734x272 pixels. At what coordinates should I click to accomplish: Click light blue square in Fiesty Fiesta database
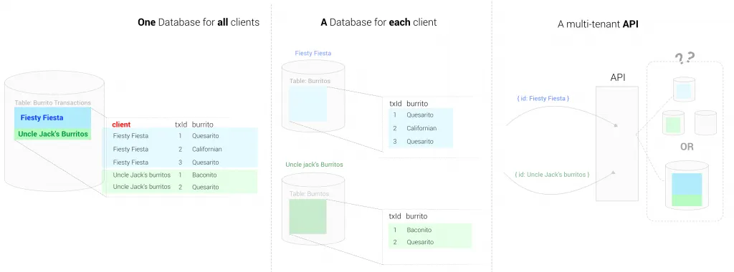tap(308, 103)
